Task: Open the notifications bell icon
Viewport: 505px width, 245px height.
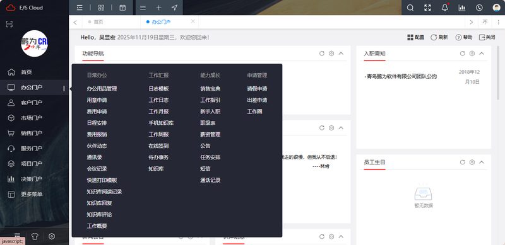Action: (445, 8)
